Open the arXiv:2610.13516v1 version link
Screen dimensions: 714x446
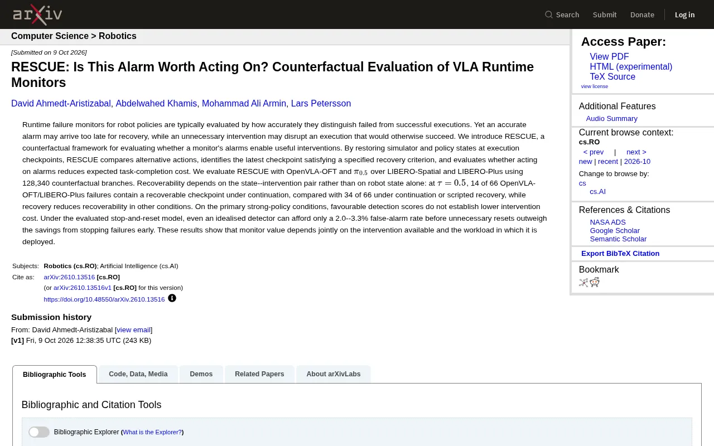click(x=83, y=288)
